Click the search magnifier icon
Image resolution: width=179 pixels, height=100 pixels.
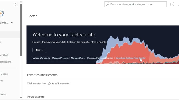coord(107,4)
